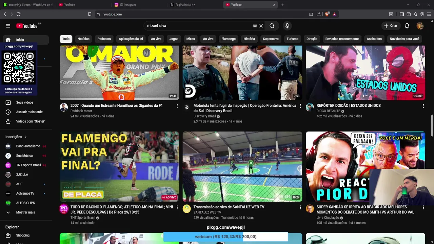Select the Jogos filter chip
The image size is (434, 244).
pos(174,39)
